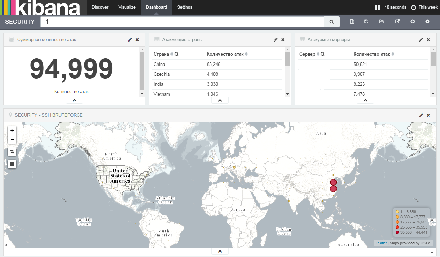The height and width of the screenshot is (257, 440).
Task: Toggle the Атакующие страны panel spy chevron
Action: click(x=220, y=101)
